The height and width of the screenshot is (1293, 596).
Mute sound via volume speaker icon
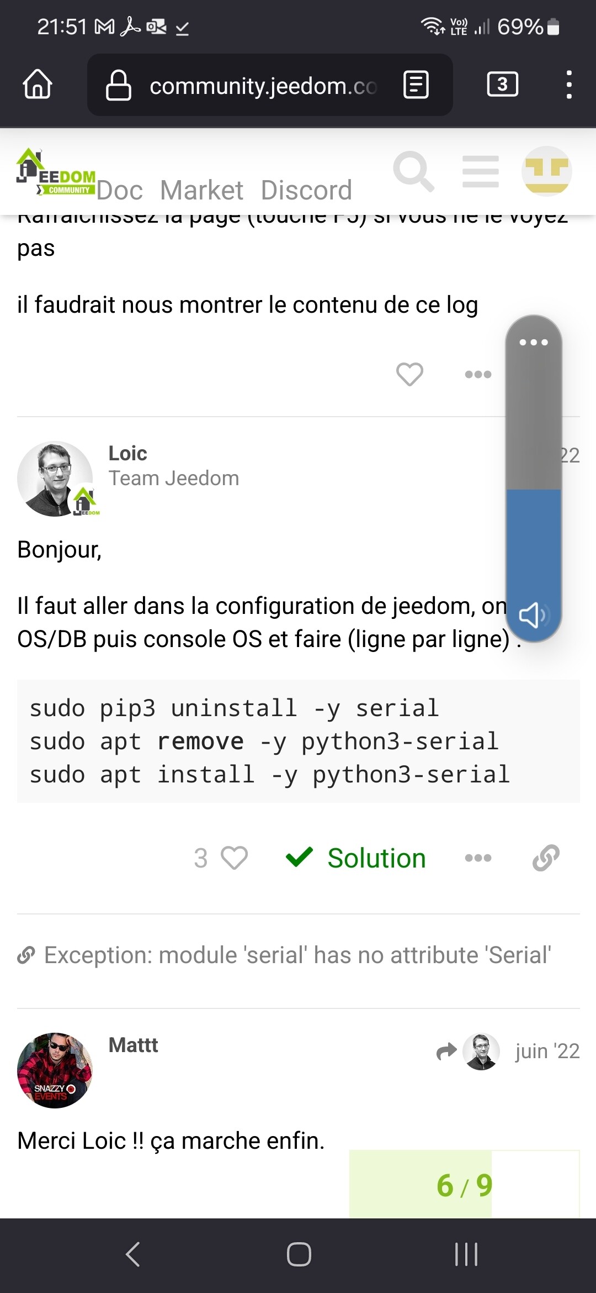coord(532,615)
